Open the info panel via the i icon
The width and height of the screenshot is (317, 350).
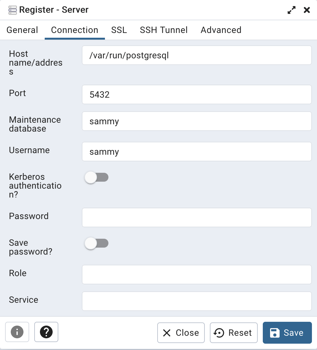point(17,332)
